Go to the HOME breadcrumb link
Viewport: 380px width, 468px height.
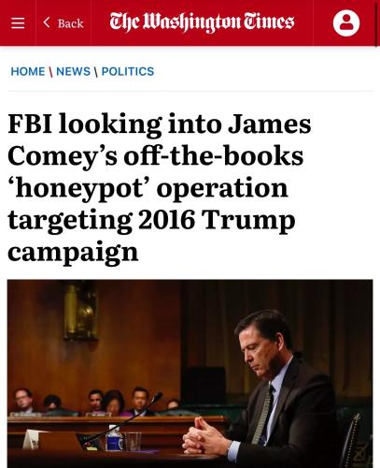(28, 71)
